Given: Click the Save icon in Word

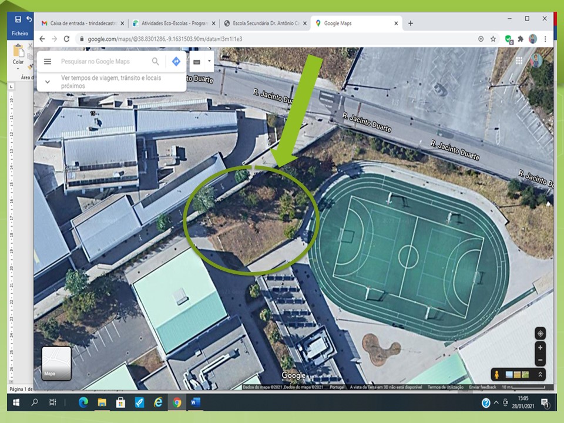Looking at the screenshot, I should pos(18,19).
